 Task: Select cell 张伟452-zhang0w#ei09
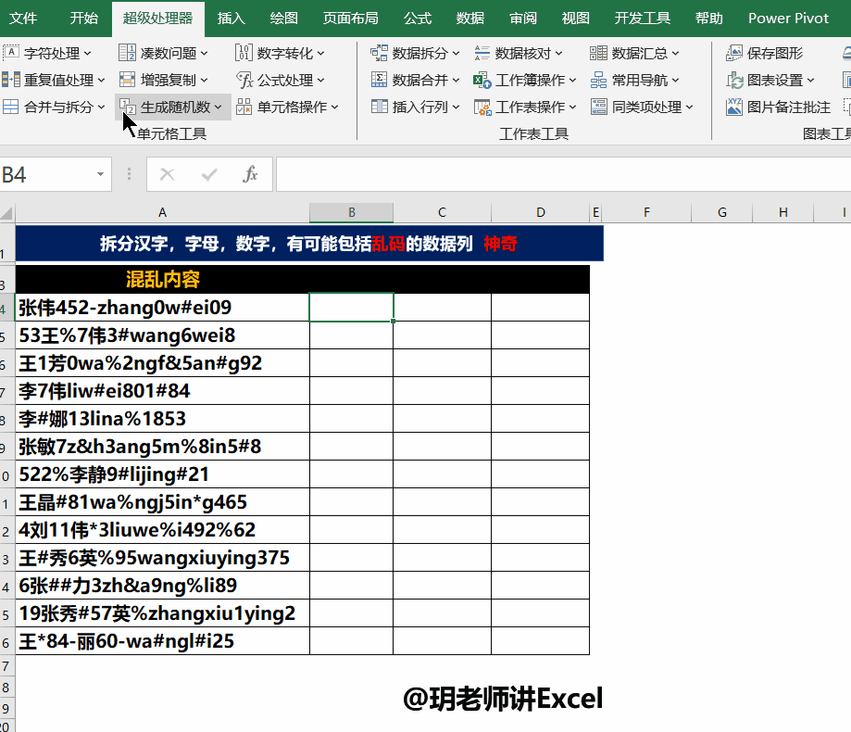coord(162,308)
